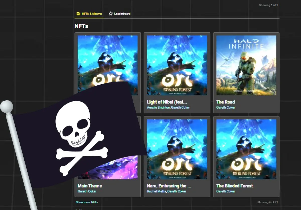Click the "Showing 6 of 21" count
Viewport: 301px width, 210px height.
(268, 202)
